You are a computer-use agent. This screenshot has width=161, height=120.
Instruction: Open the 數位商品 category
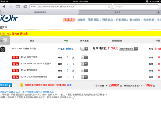tap(135, 20)
